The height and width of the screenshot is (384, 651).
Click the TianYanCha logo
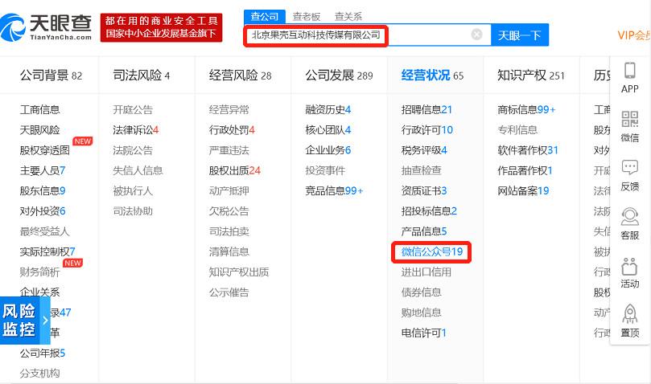46,27
